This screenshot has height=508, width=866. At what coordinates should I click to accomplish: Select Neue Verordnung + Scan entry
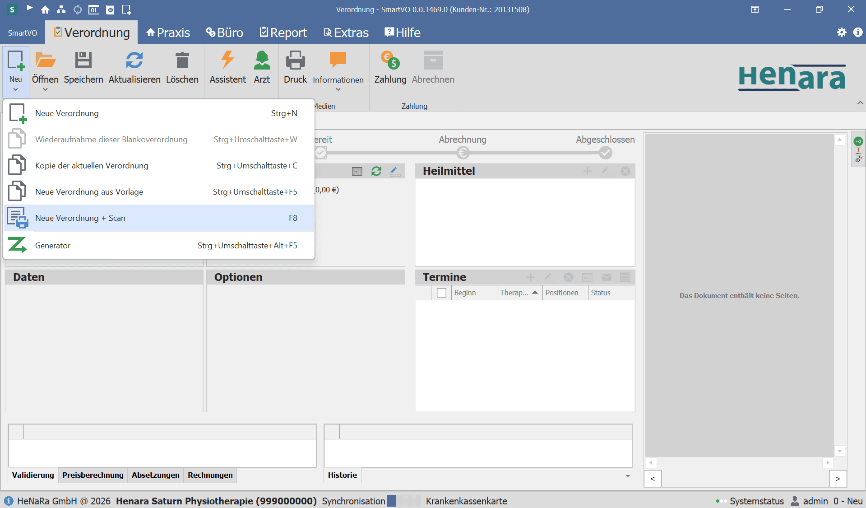point(159,218)
